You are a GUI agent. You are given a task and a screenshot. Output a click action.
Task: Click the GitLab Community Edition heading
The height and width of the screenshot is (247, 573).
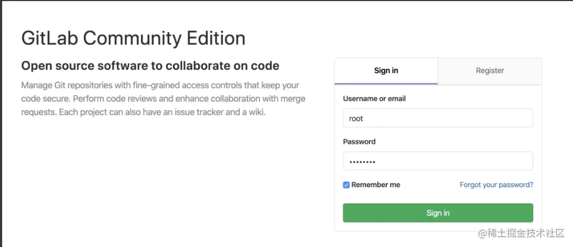tap(133, 38)
